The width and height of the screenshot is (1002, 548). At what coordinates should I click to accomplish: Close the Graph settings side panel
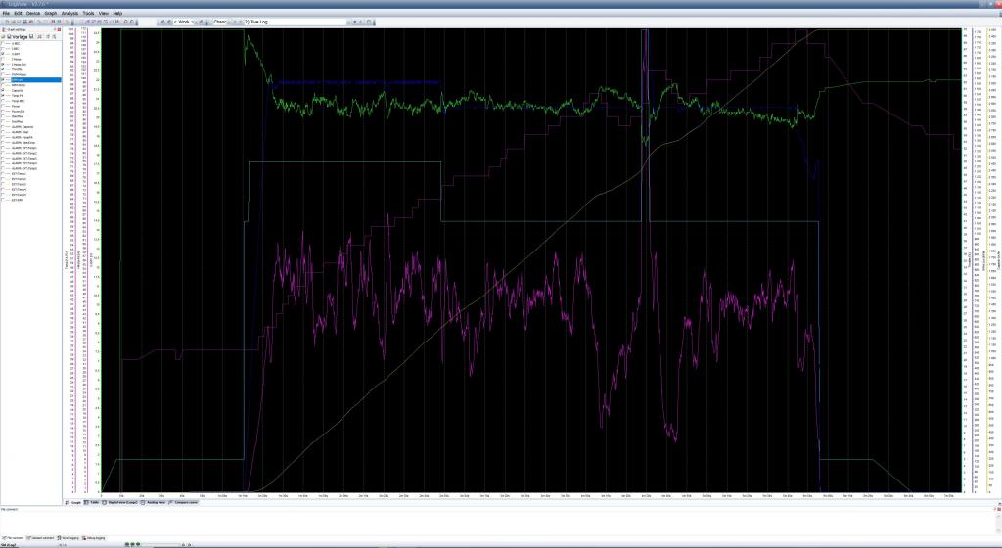59,30
